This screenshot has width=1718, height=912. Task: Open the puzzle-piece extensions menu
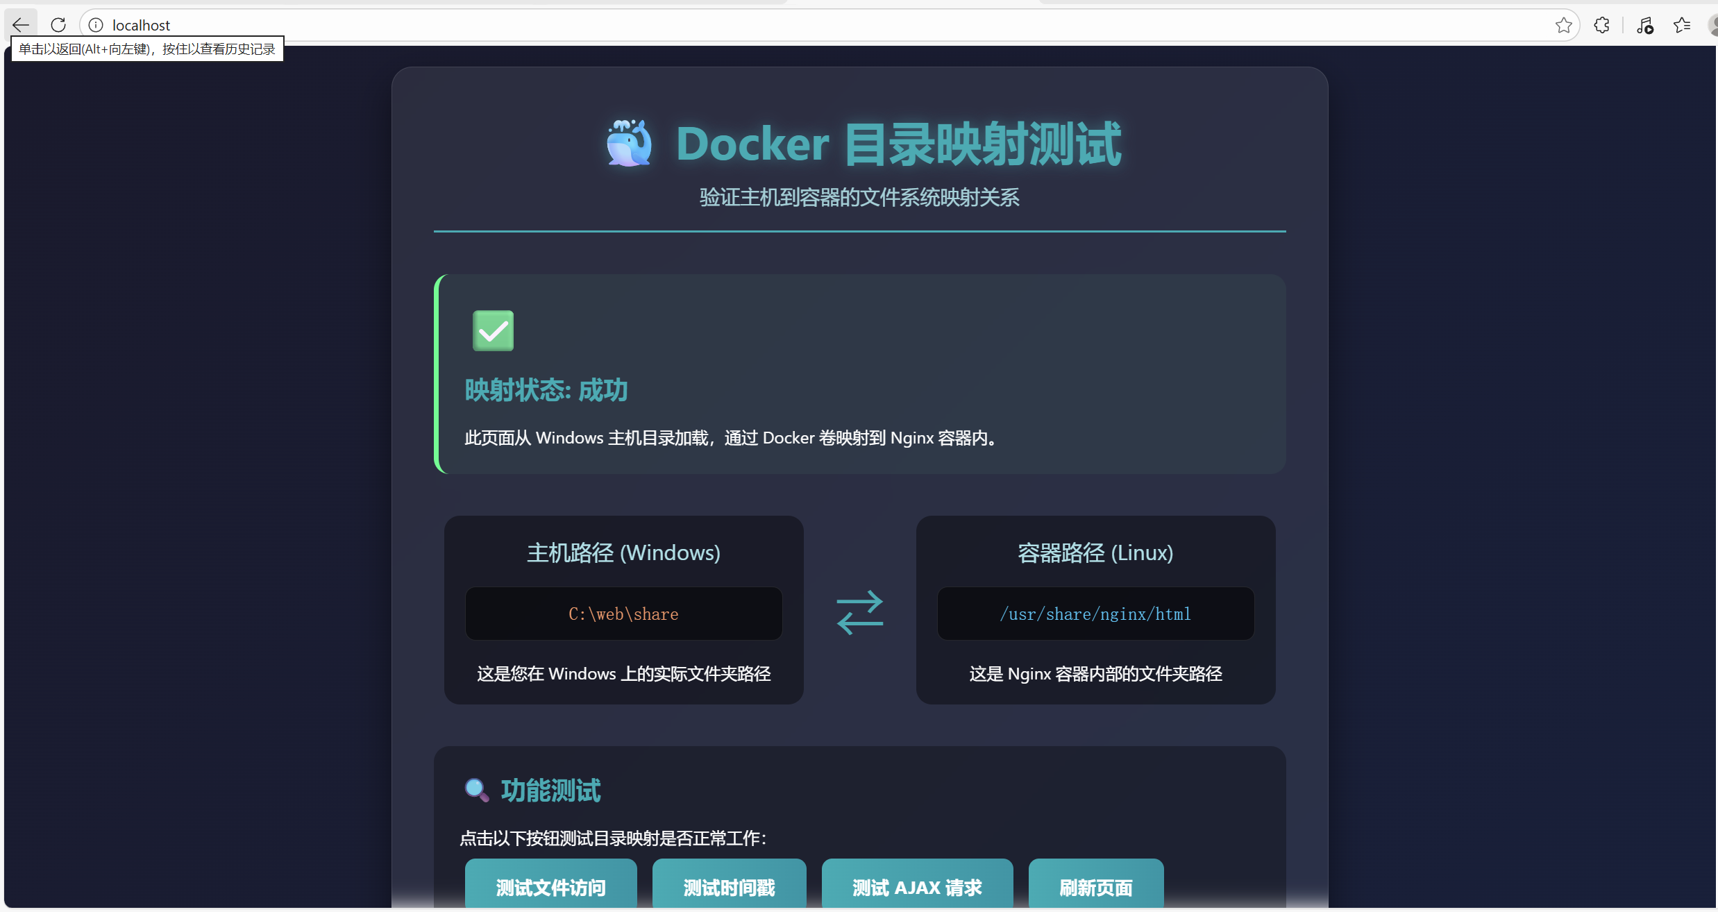click(1602, 26)
